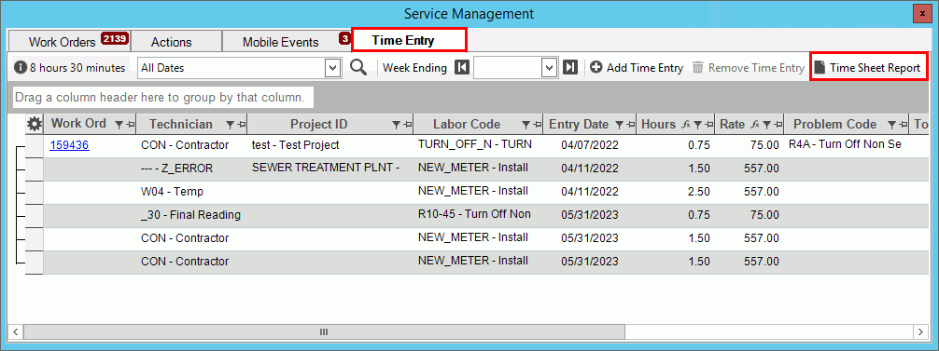Filter the Technician column
The width and height of the screenshot is (939, 351).
(x=230, y=125)
